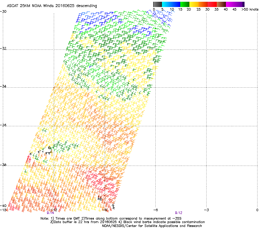Click the '40' value under the color scale

(x=226, y=9)
